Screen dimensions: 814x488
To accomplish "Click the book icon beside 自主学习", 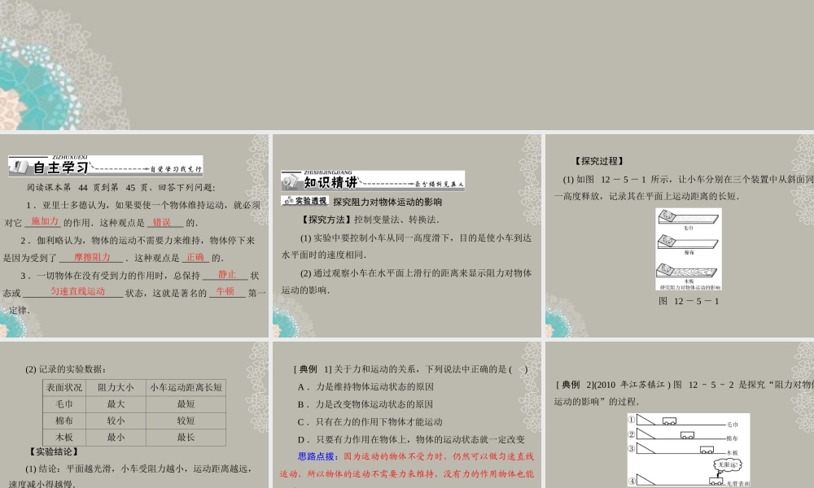I will 20,167.
